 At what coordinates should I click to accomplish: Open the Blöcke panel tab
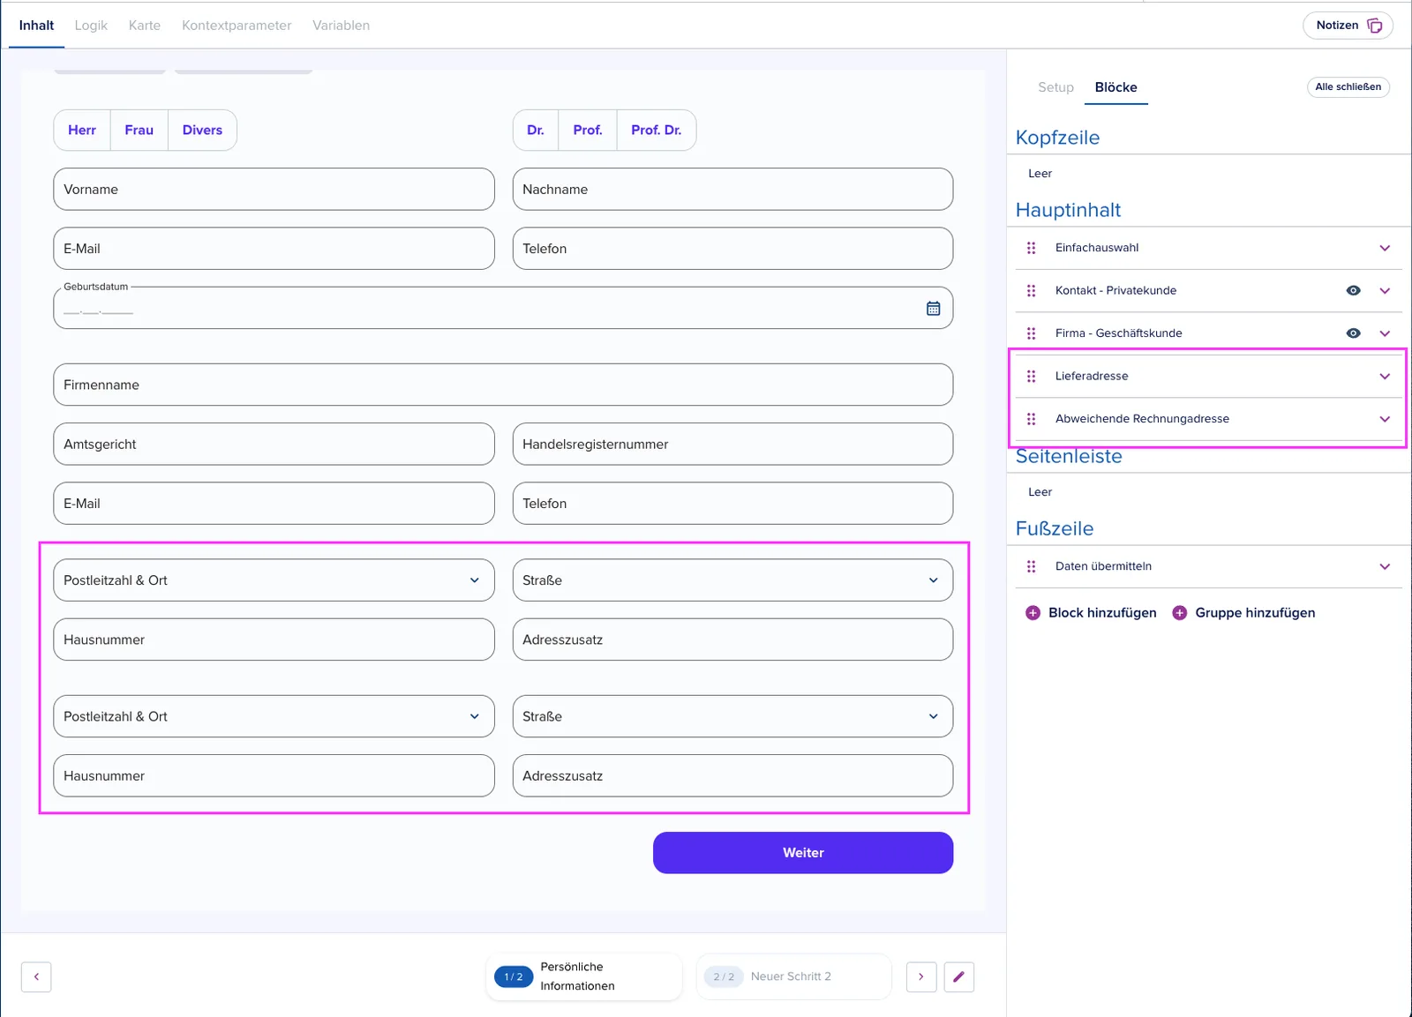click(1115, 87)
